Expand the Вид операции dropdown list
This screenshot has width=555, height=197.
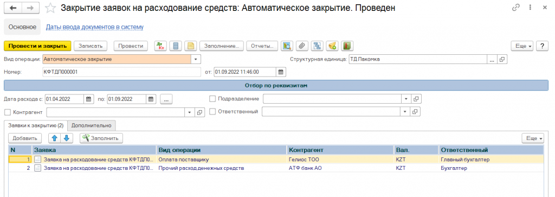tap(196, 59)
